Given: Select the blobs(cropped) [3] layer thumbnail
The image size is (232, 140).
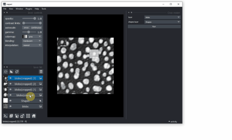Looking at the screenshot, I should [x=5, y=78].
